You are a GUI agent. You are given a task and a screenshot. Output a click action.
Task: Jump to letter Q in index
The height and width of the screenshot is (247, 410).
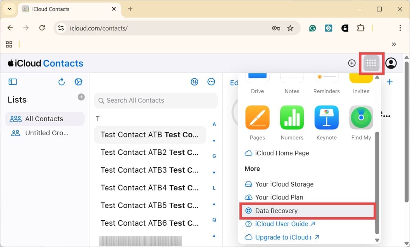(x=214, y=220)
